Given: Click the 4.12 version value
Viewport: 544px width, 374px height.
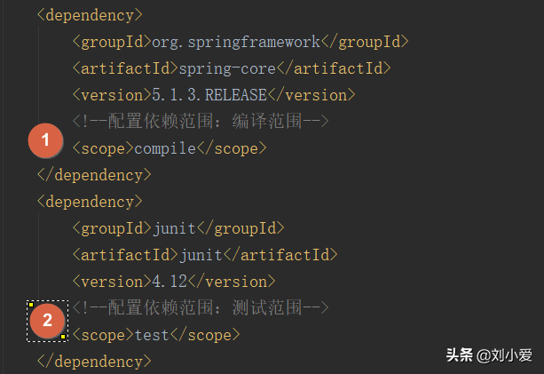Looking at the screenshot, I should [170, 282].
